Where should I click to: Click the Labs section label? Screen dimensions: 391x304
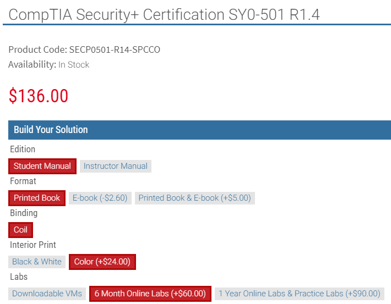tap(19, 277)
